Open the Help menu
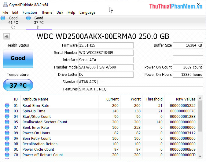This screenshot has width=206, height=162. [71, 12]
